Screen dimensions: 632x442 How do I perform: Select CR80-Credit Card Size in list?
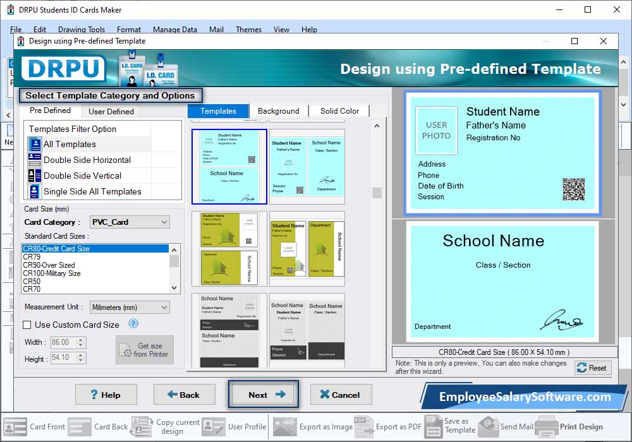tap(95, 249)
